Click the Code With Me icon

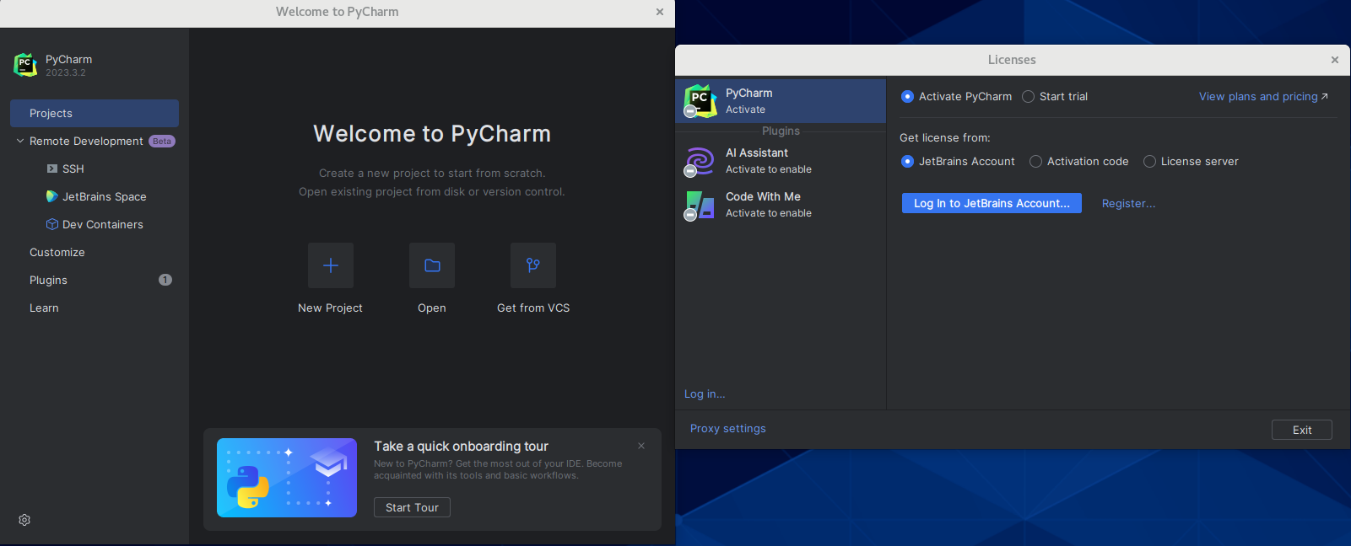pos(700,205)
